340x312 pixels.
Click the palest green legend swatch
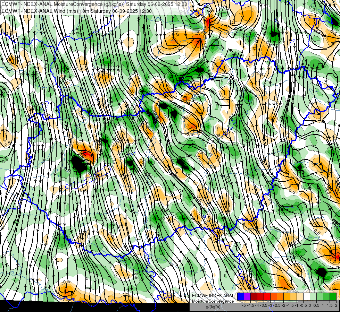point(313,296)
